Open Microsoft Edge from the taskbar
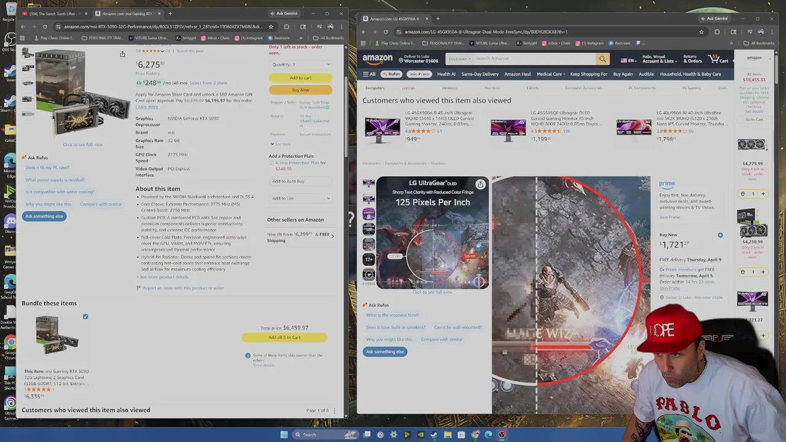 pyautogui.click(x=488, y=435)
